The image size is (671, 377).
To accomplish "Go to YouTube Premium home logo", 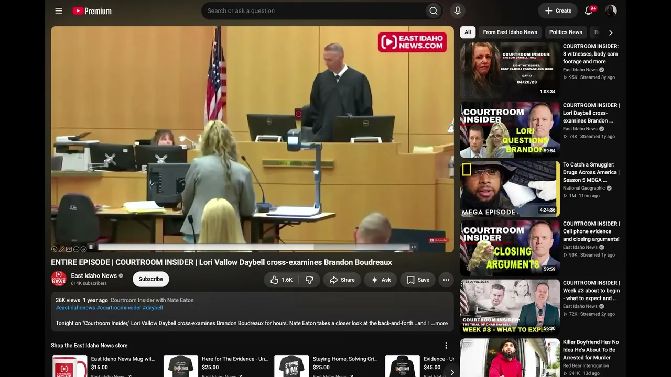I will [x=92, y=10].
